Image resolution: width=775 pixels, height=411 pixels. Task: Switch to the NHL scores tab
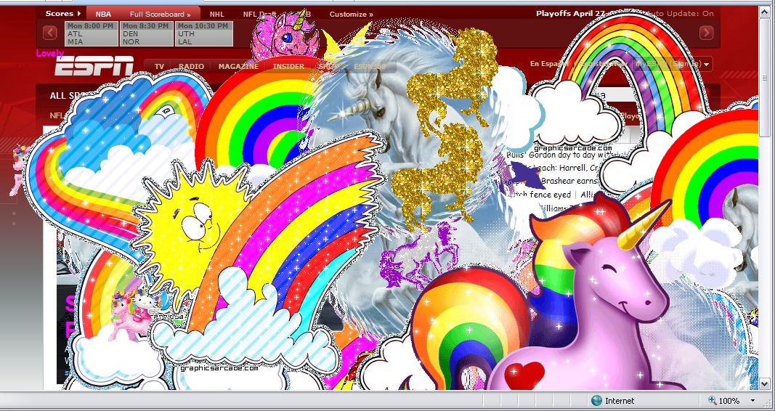tap(216, 14)
